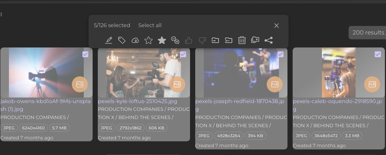Click the add to collection icon

pyautogui.click(x=255, y=40)
